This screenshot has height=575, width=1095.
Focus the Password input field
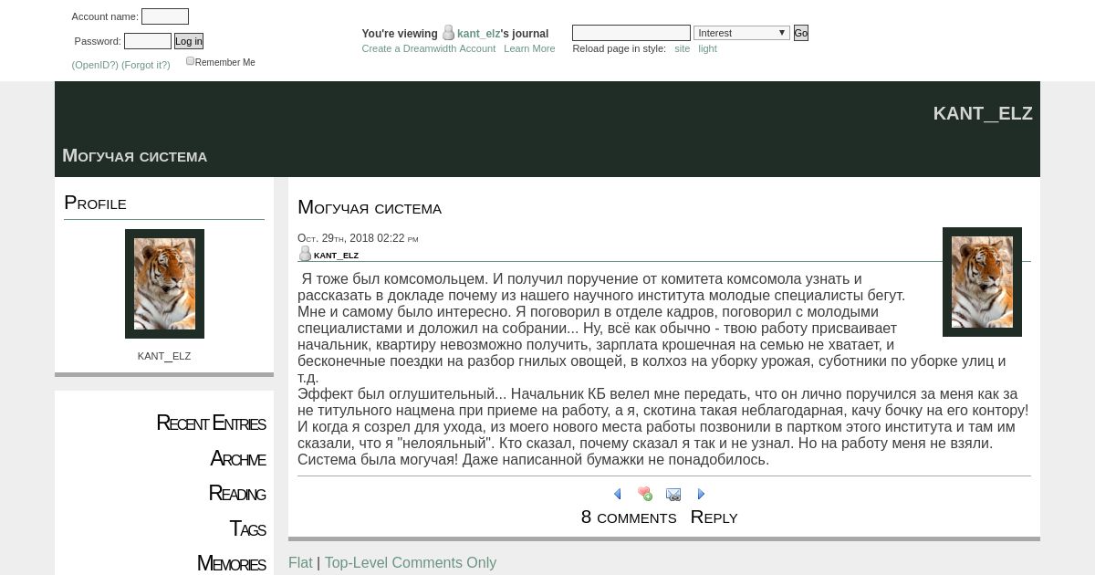[148, 41]
